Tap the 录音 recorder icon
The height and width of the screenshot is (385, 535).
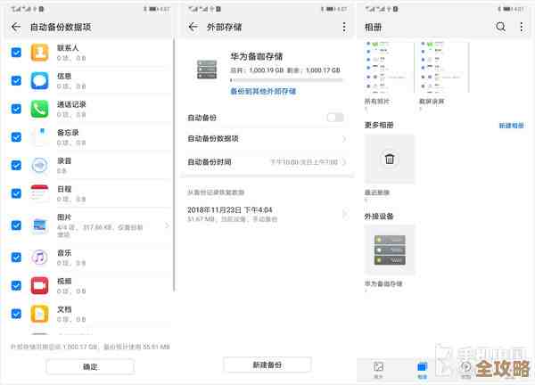39,166
